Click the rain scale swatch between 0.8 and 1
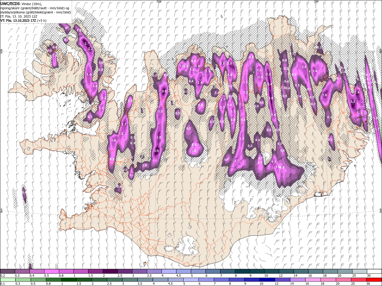Screen dimensions: 382x286 tap(53, 279)
